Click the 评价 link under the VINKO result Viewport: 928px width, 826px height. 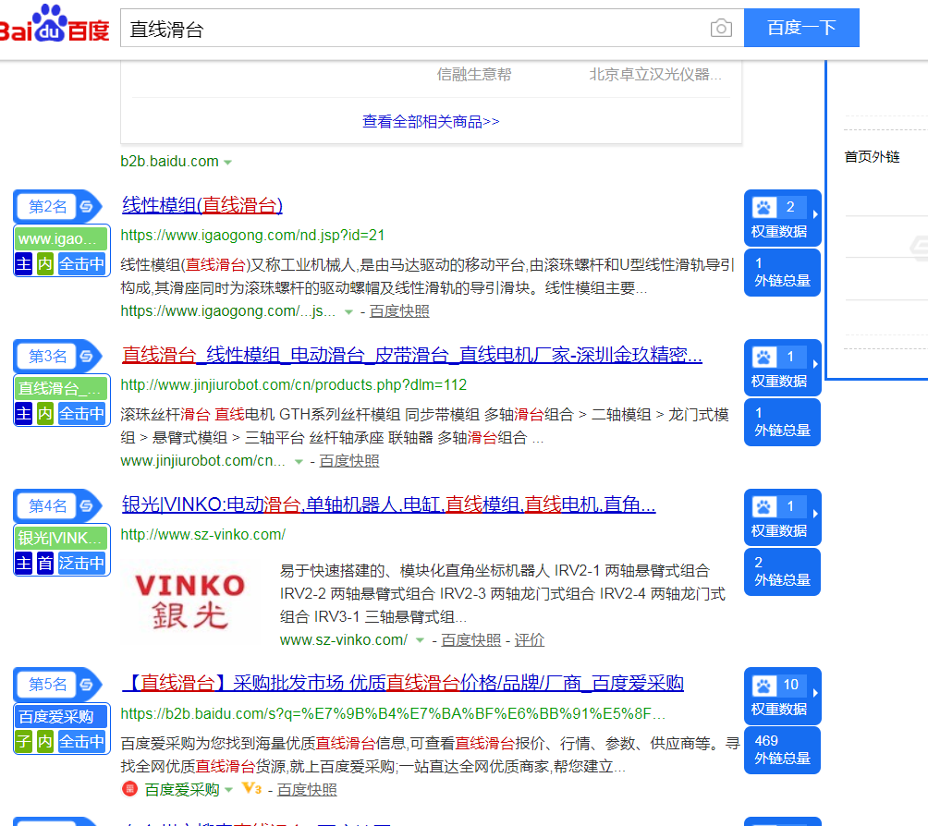(530, 640)
